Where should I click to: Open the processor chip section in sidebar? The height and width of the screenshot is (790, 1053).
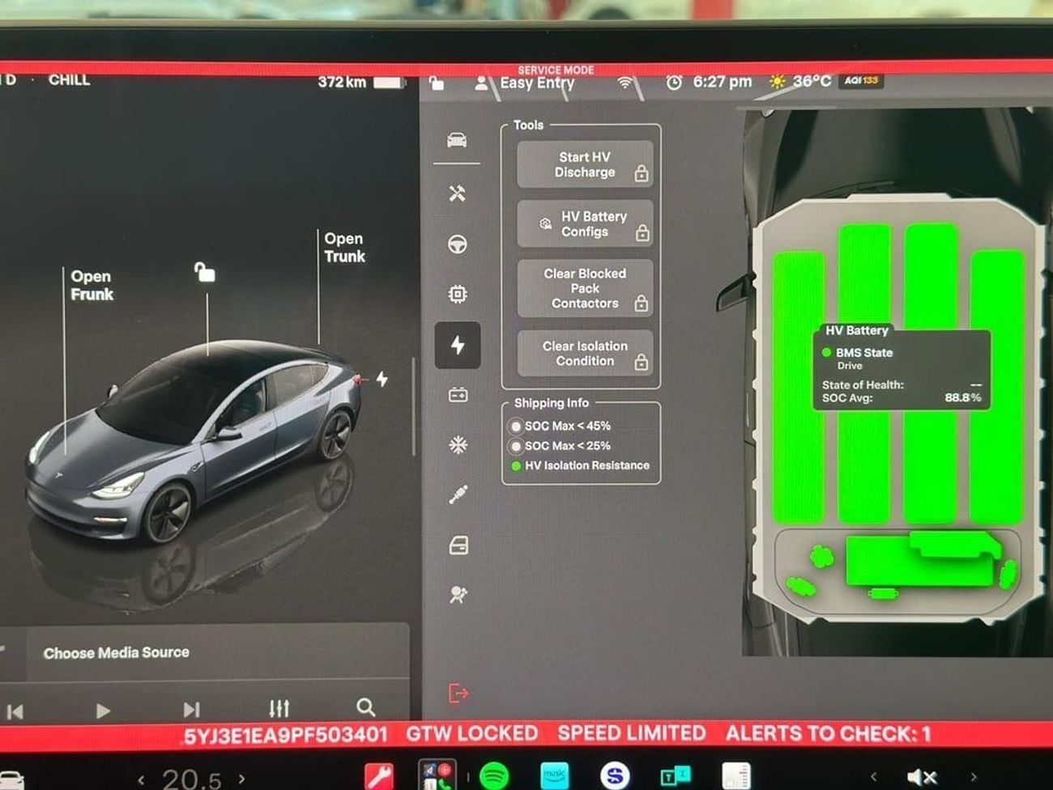[457, 294]
